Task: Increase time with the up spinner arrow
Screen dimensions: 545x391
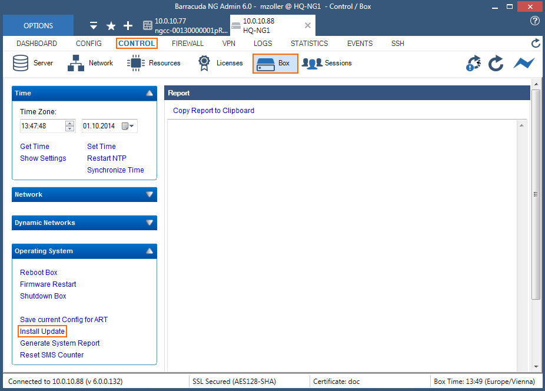Action: click(70, 123)
